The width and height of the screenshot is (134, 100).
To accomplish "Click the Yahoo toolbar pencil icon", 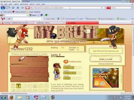I will 9,19.
